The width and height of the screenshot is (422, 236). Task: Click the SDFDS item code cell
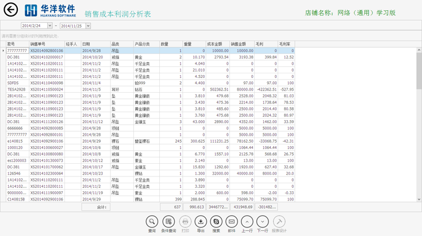17,83
